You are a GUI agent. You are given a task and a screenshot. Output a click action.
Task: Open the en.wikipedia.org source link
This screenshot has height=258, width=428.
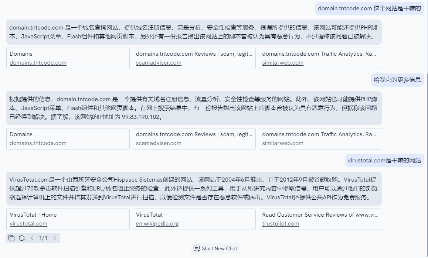pyautogui.click(x=157, y=224)
